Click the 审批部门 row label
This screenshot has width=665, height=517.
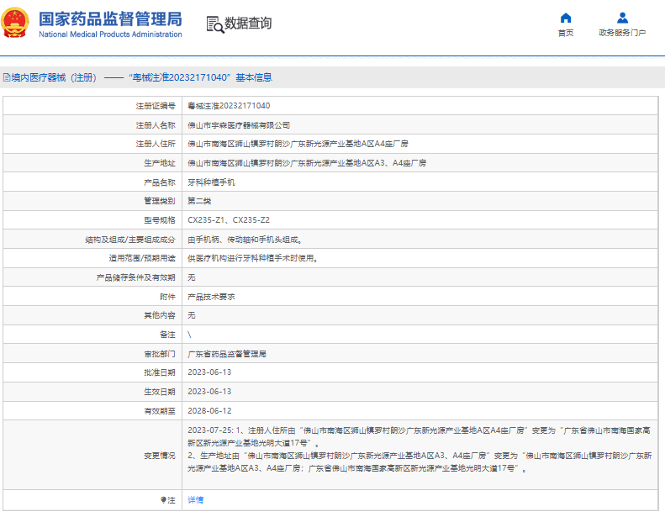[160, 354]
